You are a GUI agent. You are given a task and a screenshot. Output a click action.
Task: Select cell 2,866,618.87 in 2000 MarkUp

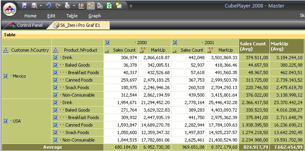click(154, 58)
